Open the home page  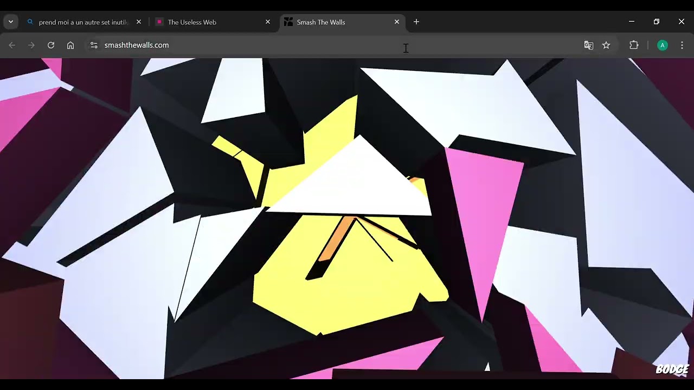pyautogui.click(x=70, y=45)
